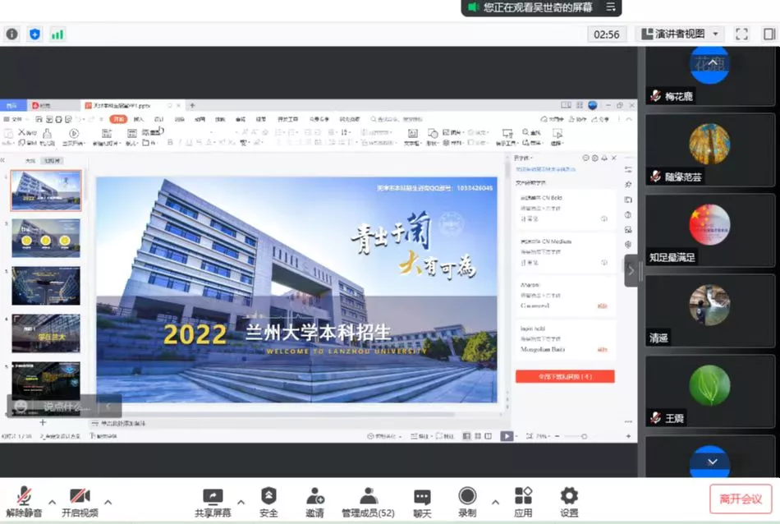
Task: Toggle underline formatting in WPS ribbon
Action: (189, 142)
